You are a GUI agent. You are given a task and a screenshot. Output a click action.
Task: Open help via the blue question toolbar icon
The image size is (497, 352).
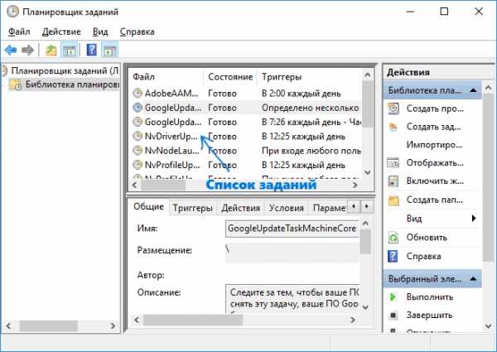[x=92, y=50]
